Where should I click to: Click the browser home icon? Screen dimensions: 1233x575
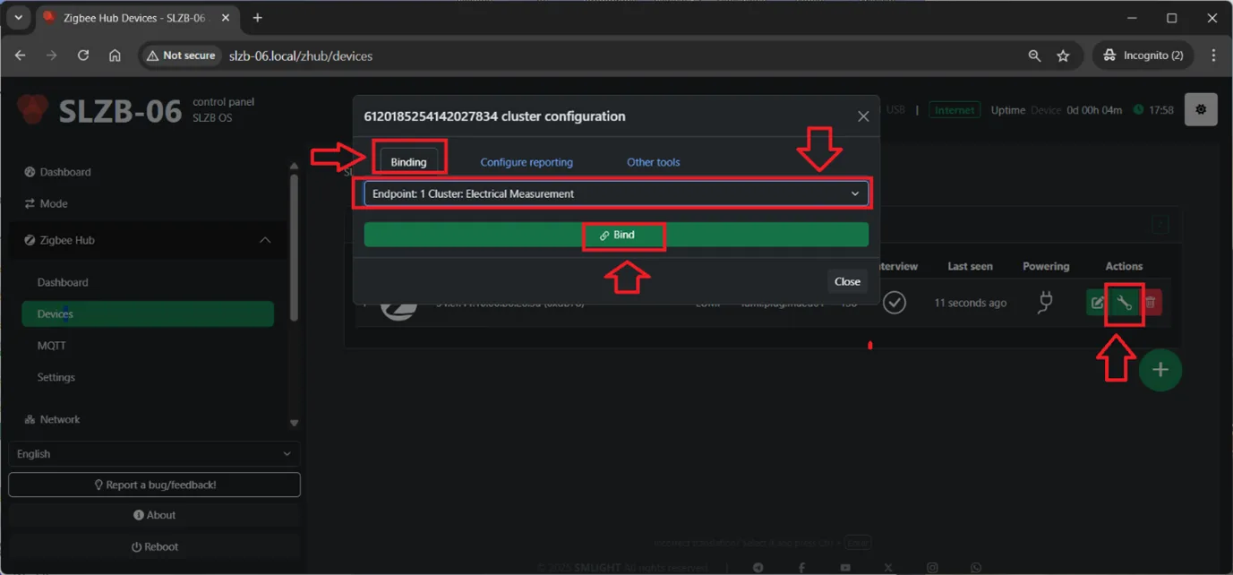[115, 56]
